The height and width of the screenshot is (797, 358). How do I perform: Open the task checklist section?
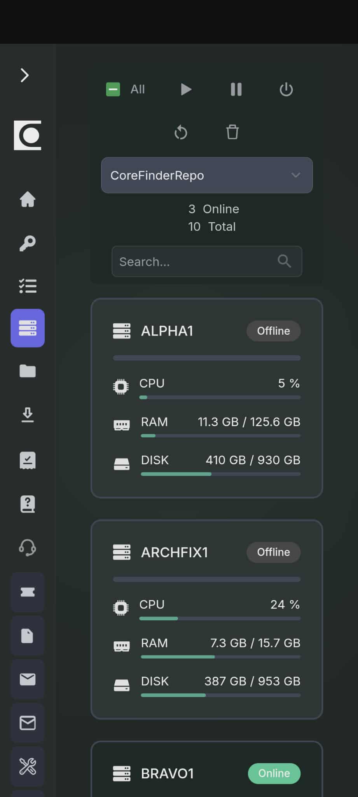point(27,286)
